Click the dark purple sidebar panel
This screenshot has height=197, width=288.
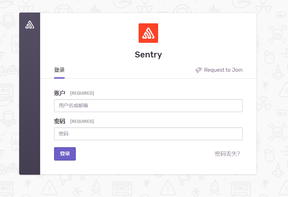coord(30,103)
